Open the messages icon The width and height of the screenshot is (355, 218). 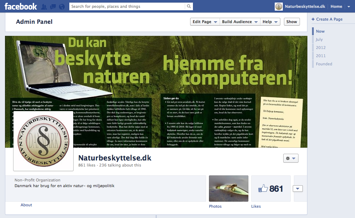(x=53, y=7)
